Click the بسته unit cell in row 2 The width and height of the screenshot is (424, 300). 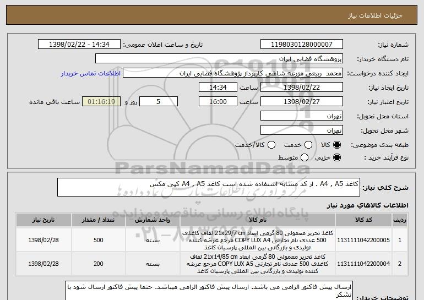[153, 264]
